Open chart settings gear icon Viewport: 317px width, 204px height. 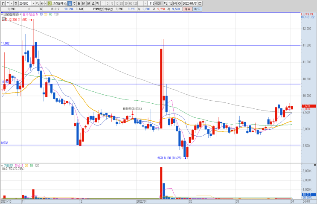[179, 3]
